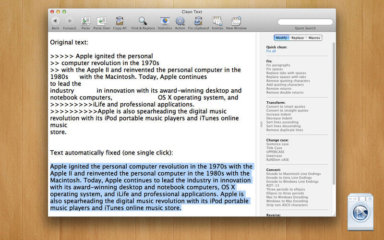Click the Fix all link

[271, 51]
